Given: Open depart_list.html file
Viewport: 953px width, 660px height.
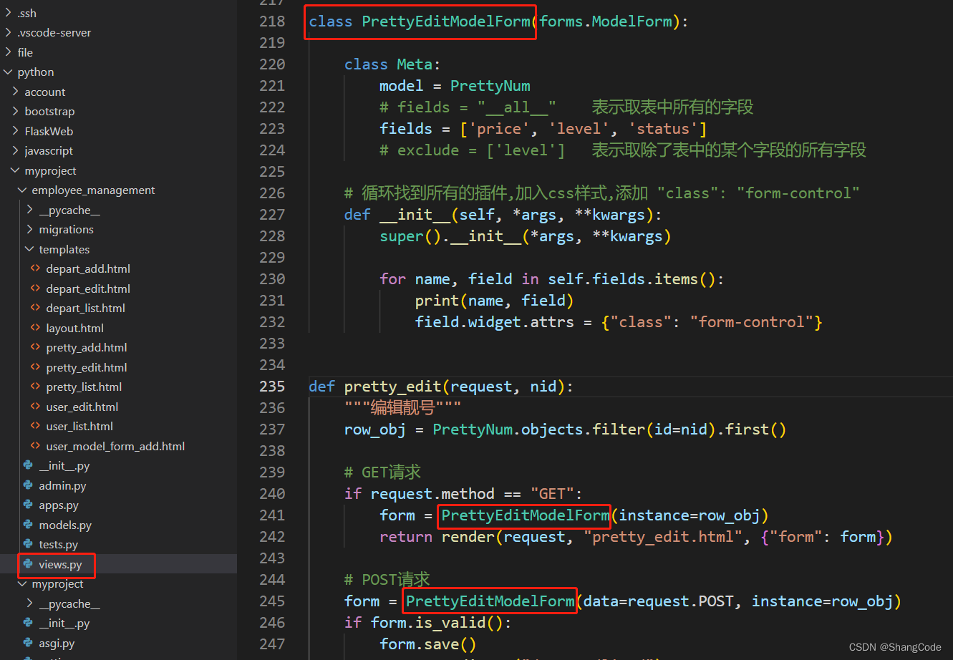Looking at the screenshot, I should 86,309.
